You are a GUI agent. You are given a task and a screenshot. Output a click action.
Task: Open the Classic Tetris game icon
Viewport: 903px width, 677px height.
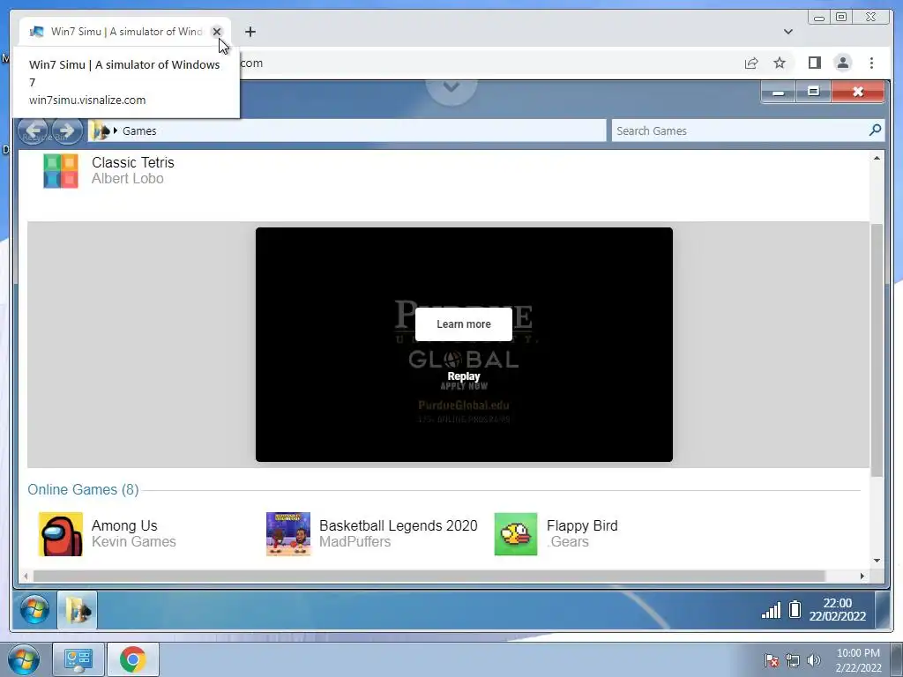(x=61, y=171)
